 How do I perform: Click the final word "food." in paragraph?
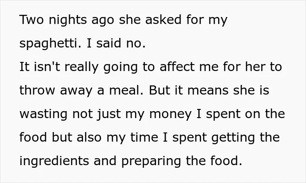[x=226, y=161]
